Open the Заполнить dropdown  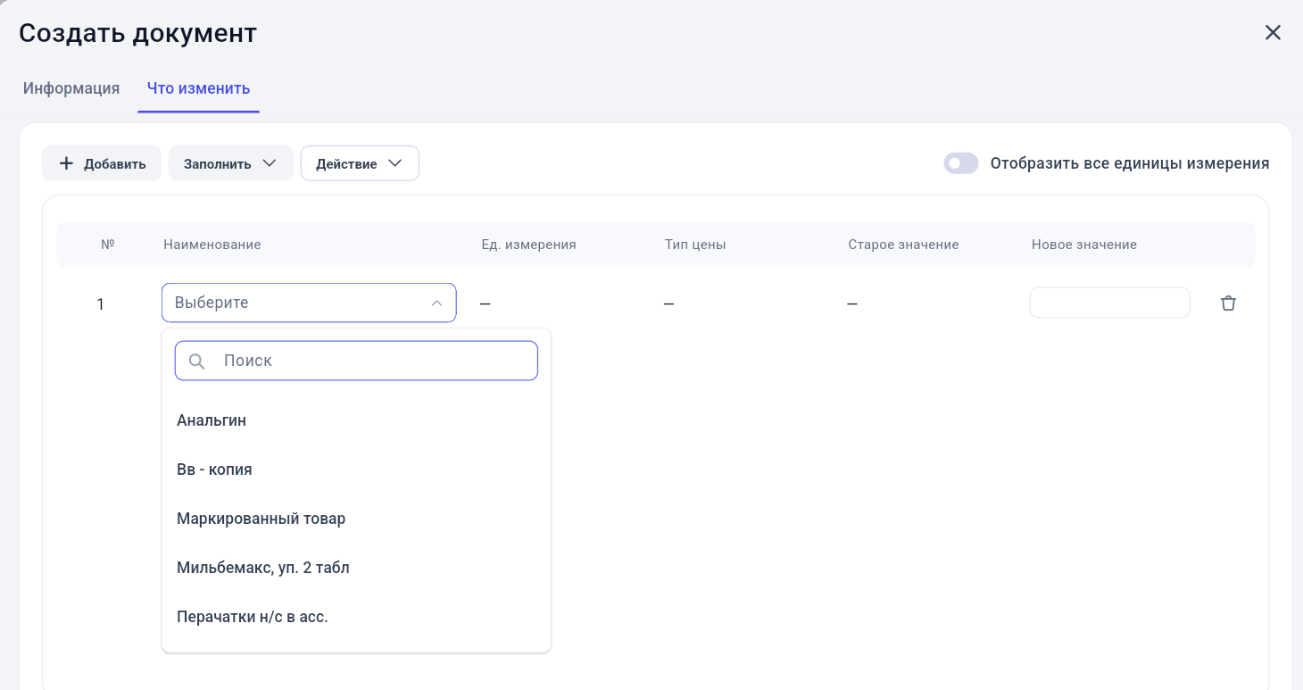coord(231,163)
